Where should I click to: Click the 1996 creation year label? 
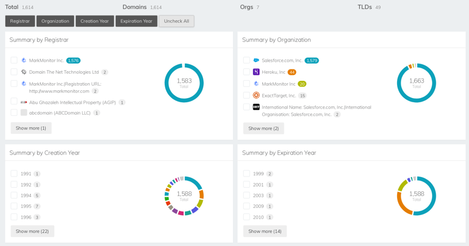(x=26, y=217)
